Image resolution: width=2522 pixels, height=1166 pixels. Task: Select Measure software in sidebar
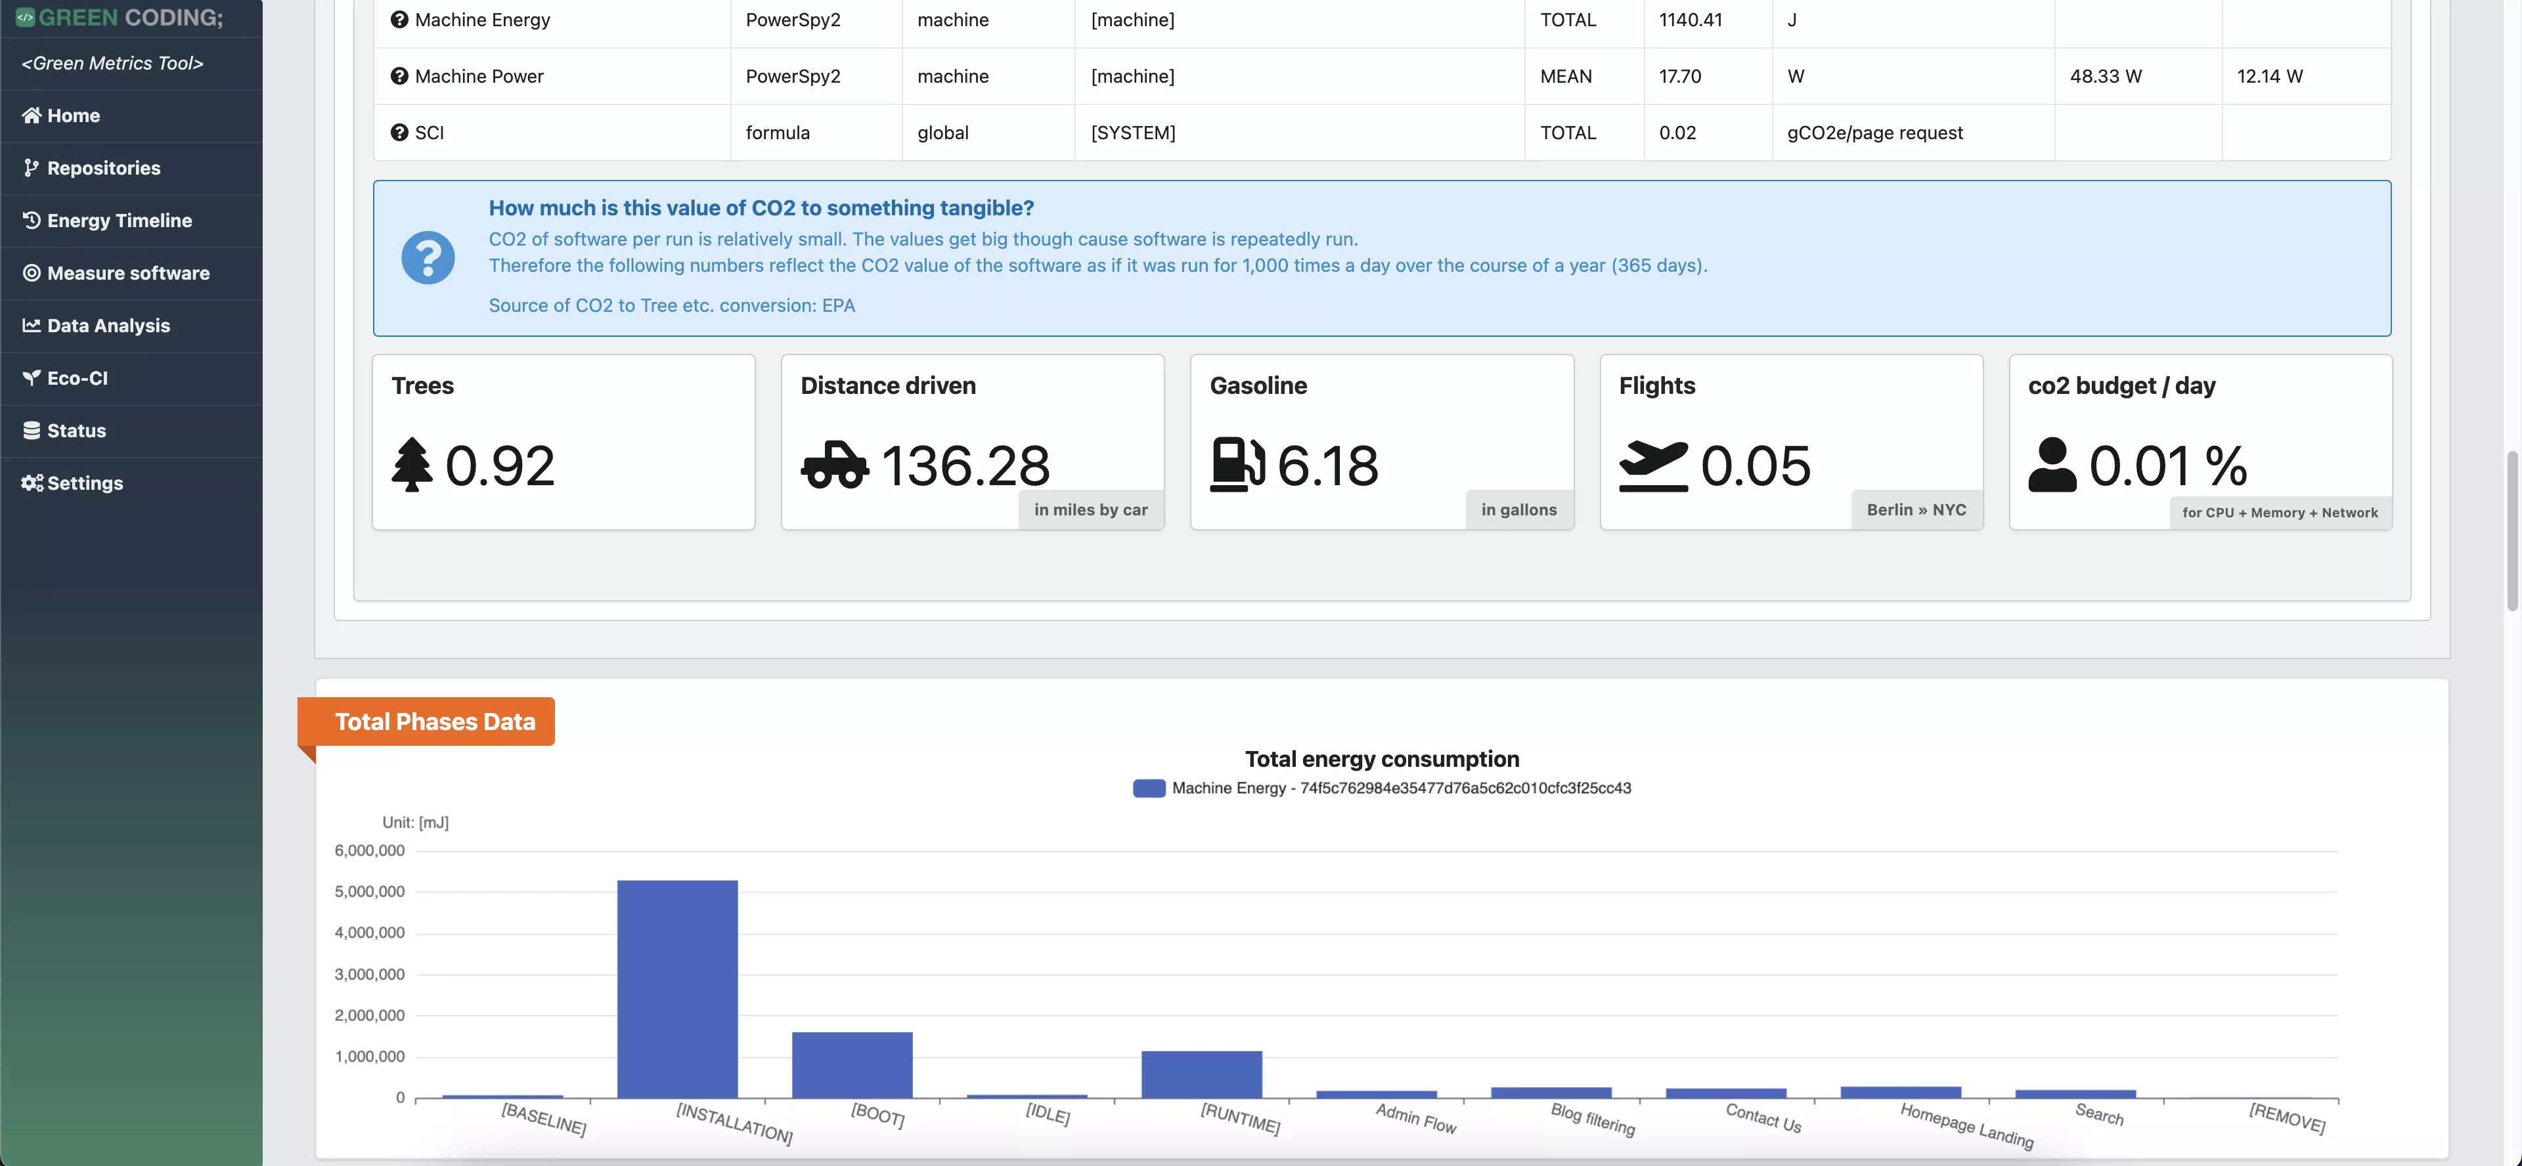pyautogui.click(x=127, y=273)
